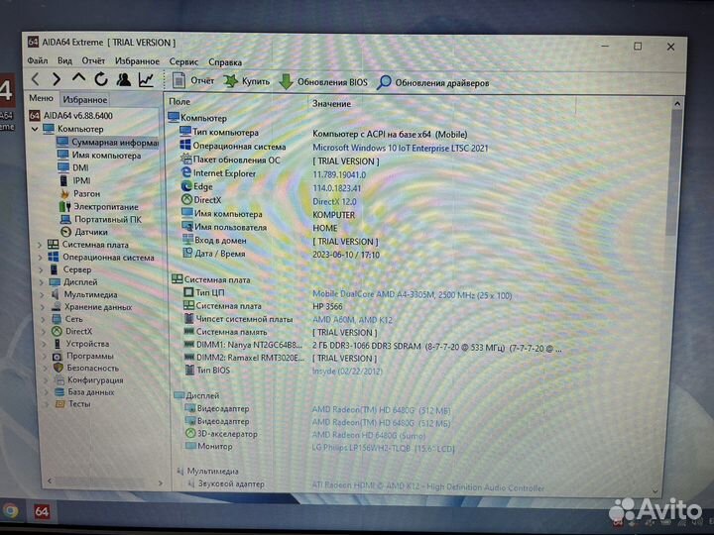Click Купить toolbar button
This screenshot has height=535, width=714.
[x=247, y=81]
